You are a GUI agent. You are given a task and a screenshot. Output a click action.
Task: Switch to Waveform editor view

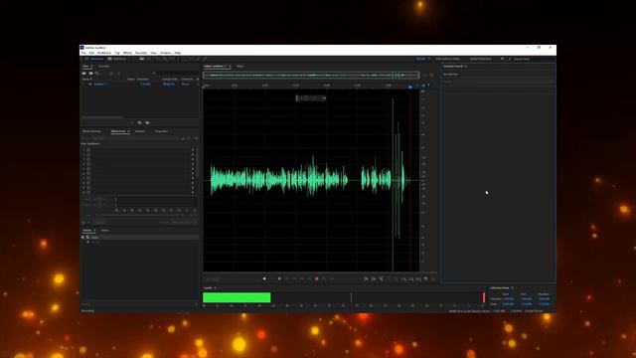[94, 59]
